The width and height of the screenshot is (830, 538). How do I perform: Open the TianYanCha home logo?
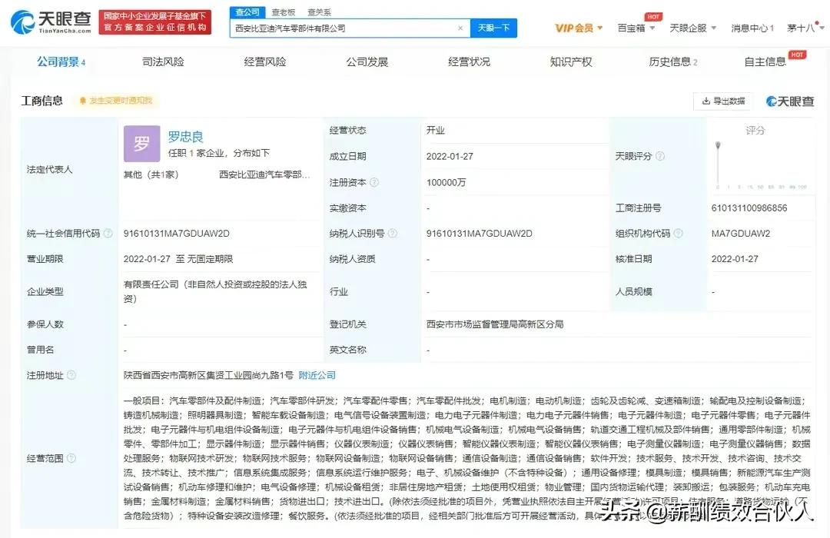tap(51, 22)
